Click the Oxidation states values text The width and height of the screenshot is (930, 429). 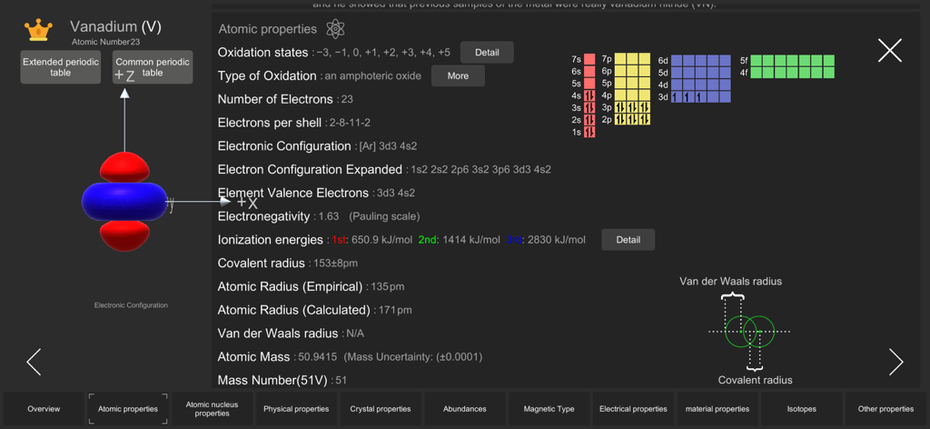(x=383, y=53)
